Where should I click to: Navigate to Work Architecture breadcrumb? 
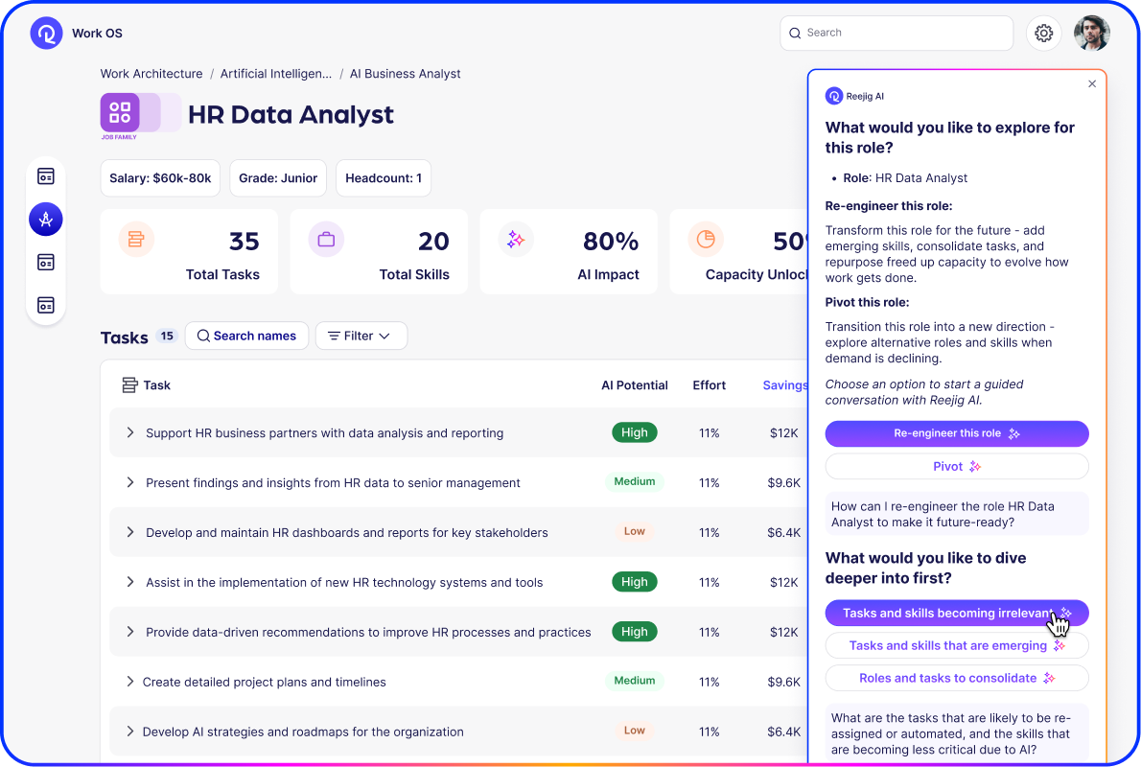pos(151,74)
